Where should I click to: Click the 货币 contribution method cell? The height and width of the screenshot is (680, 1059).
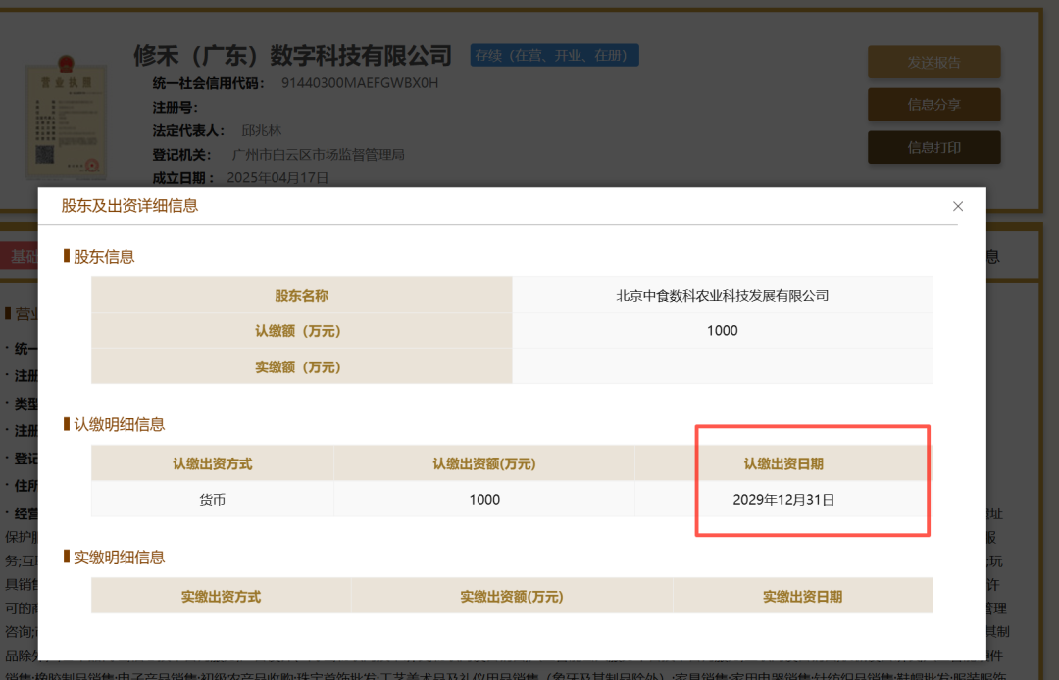pyautogui.click(x=212, y=499)
